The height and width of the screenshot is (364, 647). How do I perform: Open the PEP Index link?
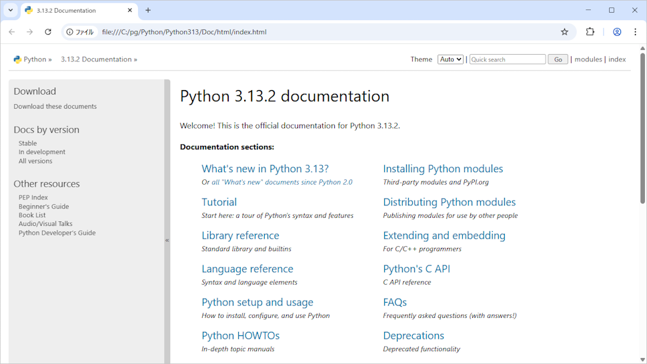(x=33, y=197)
